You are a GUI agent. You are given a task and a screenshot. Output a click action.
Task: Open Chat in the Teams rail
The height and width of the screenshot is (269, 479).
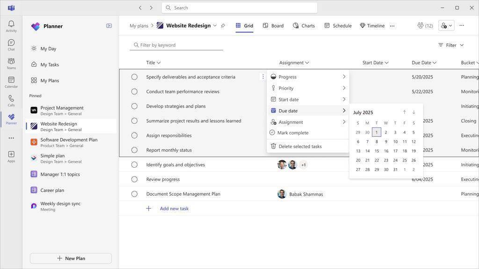11,45
